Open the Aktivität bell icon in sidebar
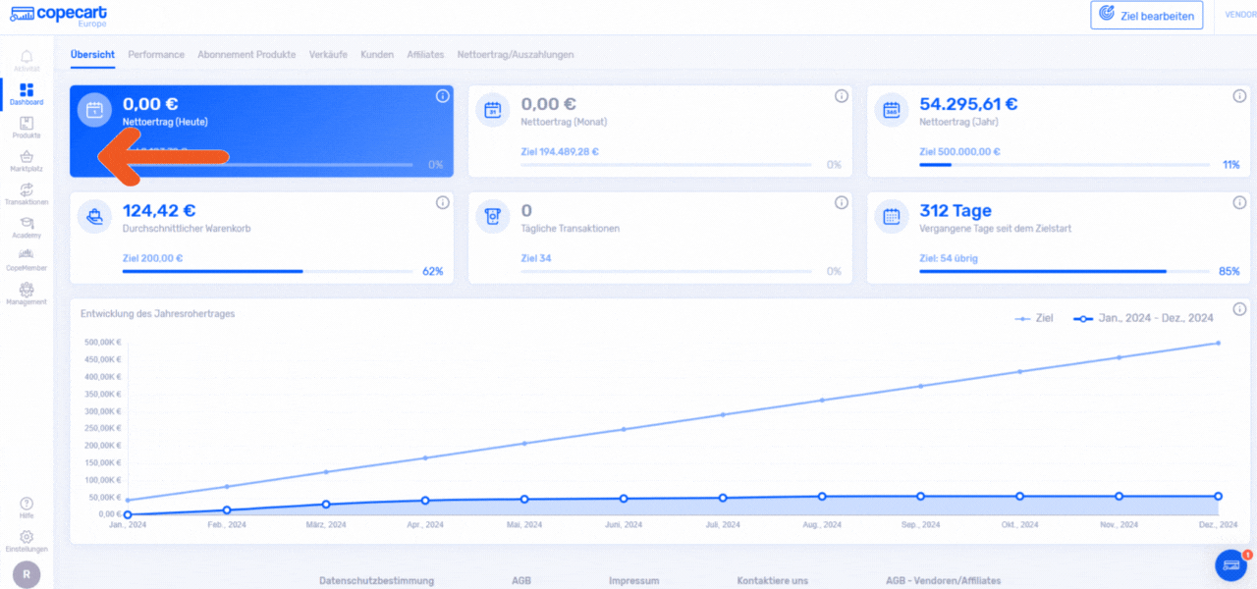The height and width of the screenshot is (589, 1257). 27,60
